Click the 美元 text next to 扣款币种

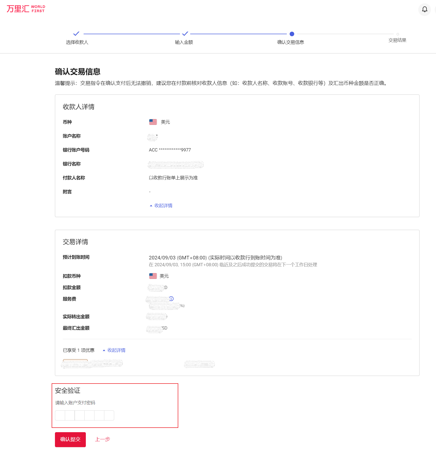[164, 276]
